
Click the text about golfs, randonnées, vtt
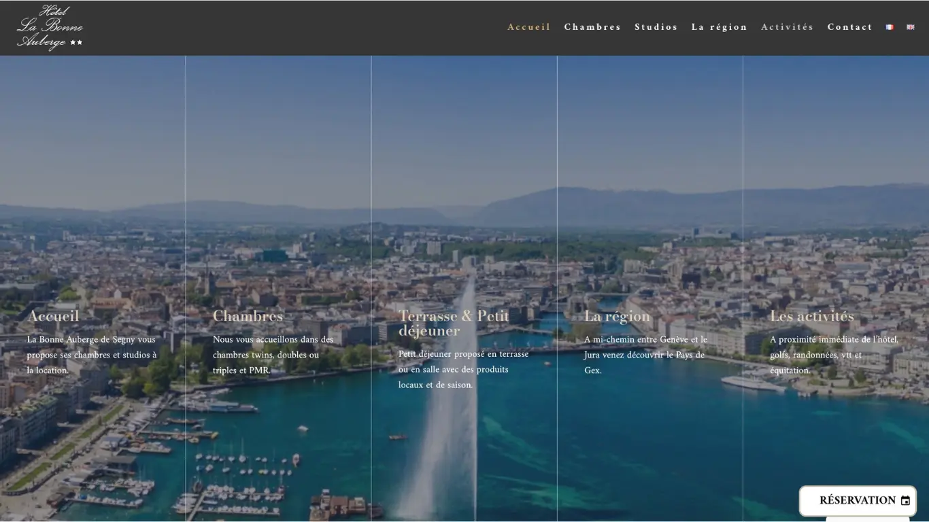click(x=834, y=355)
